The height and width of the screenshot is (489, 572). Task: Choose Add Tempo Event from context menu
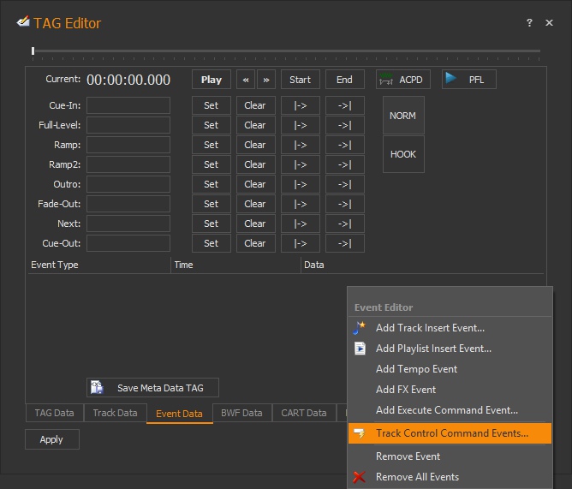416,369
